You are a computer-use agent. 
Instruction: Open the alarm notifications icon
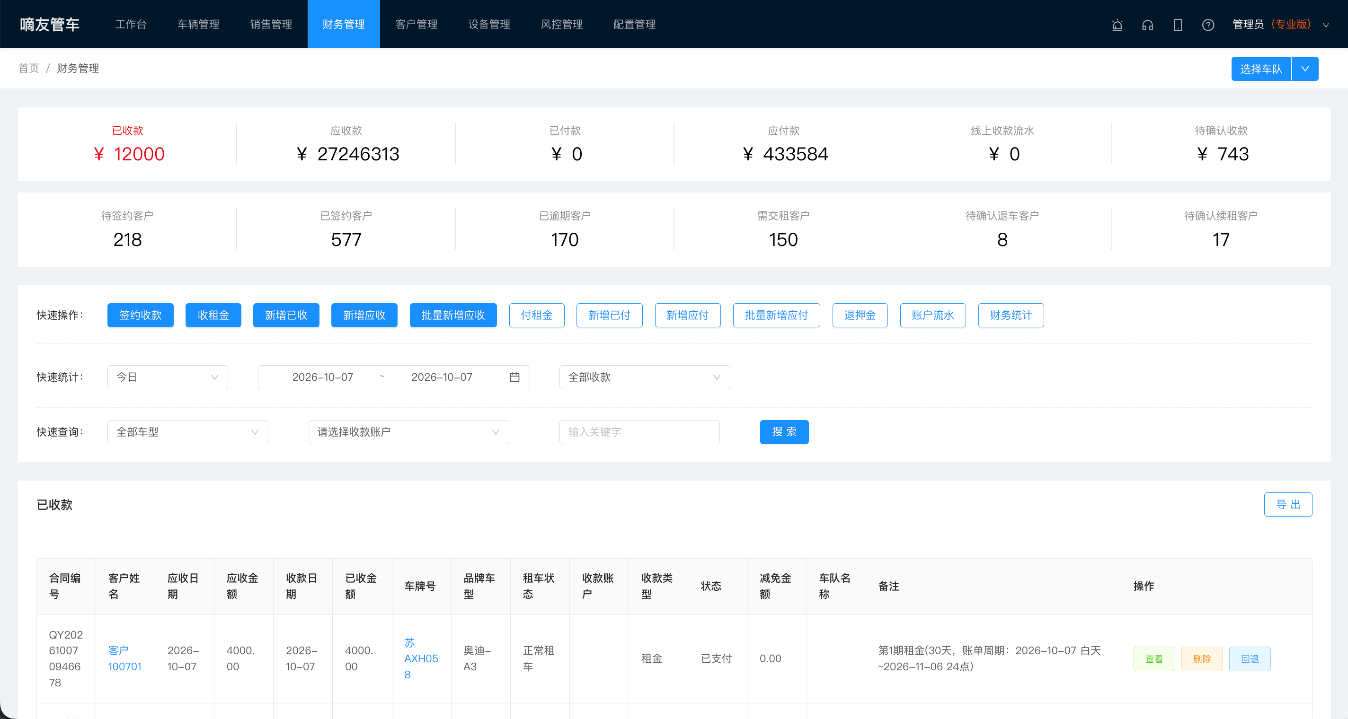click(1117, 25)
